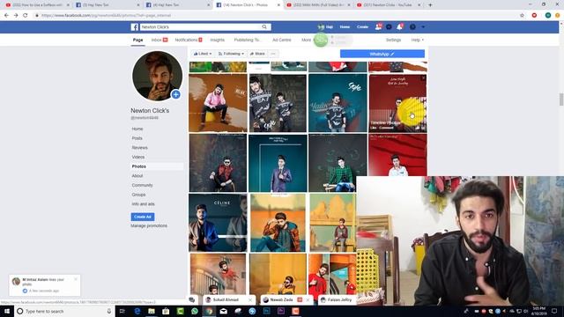Open the Publishing Tools tab
The image size is (564, 317).
(x=248, y=40)
